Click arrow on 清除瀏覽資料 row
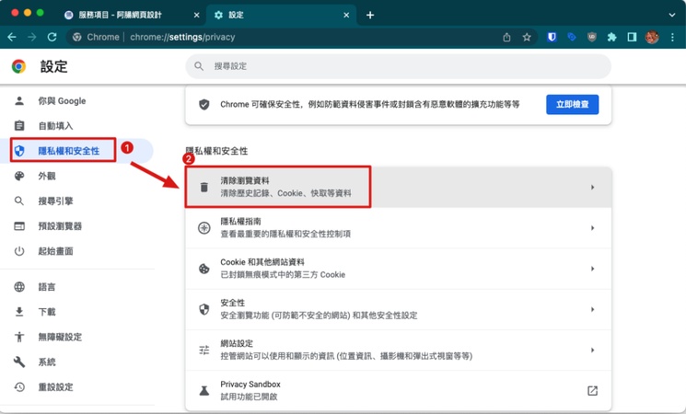Image resolution: width=686 pixels, height=414 pixels. point(592,187)
